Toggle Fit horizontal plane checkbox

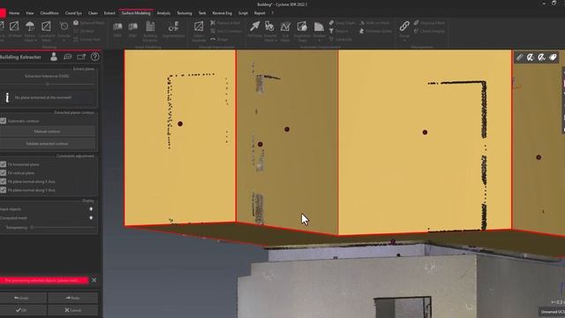coord(4,164)
